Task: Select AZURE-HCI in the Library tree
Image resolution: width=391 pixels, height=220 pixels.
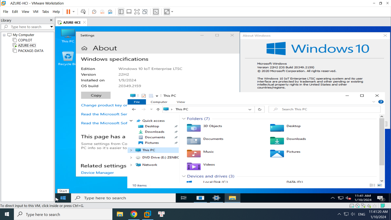Action: tap(27, 45)
